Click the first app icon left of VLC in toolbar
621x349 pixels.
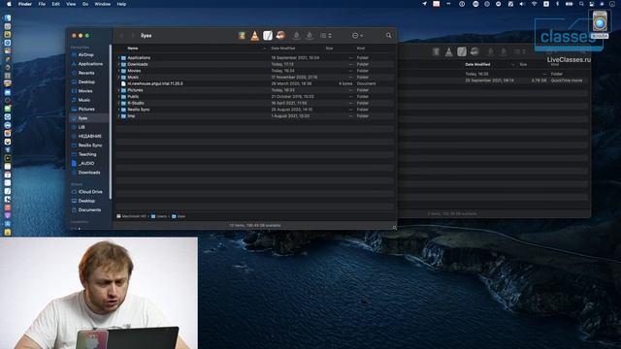click(242, 36)
